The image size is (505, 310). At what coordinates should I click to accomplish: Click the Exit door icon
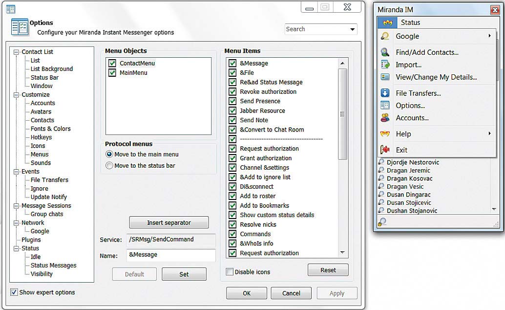pyautogui.click(x=385, y=150)
